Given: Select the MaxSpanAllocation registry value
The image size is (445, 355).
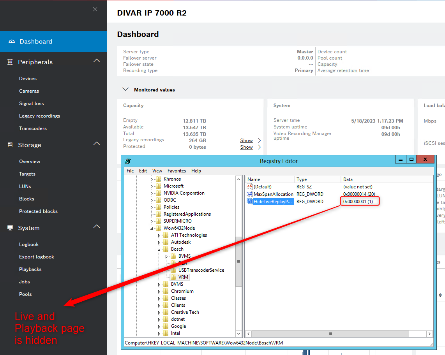Looking at the screenshot, I should pos(273,194).
